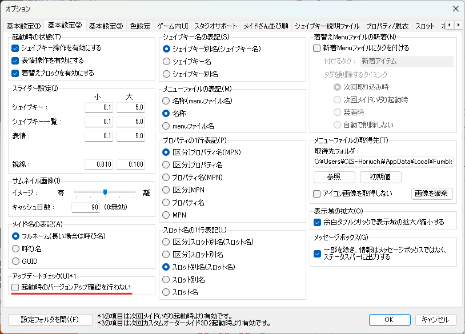Pick the MPN property display option
Viewport: 465px width, 334px height.
tap(167, 215)
